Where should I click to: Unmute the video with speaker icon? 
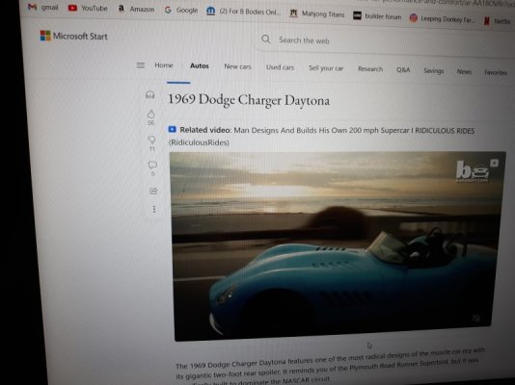pyautogui.click(x=475, y=318)
